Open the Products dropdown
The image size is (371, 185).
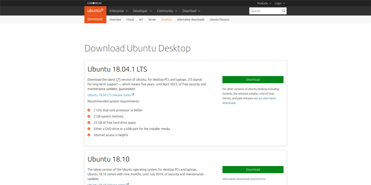coord(264,3)
